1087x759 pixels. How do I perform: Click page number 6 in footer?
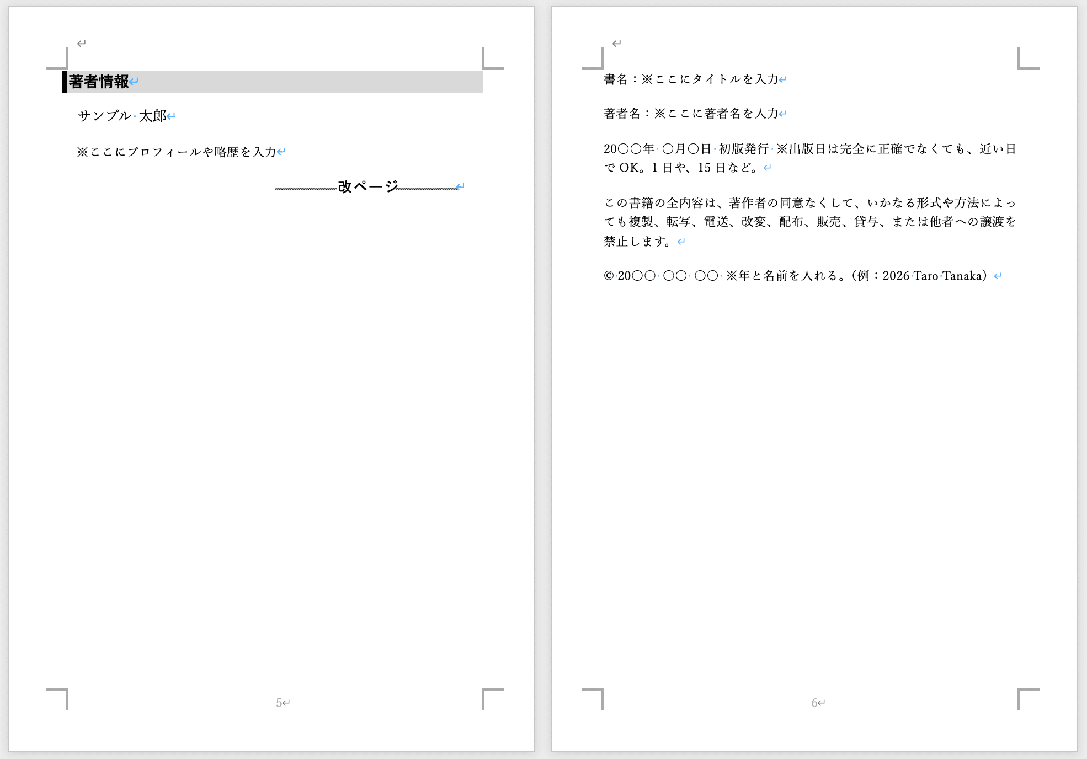pos(814,703)
